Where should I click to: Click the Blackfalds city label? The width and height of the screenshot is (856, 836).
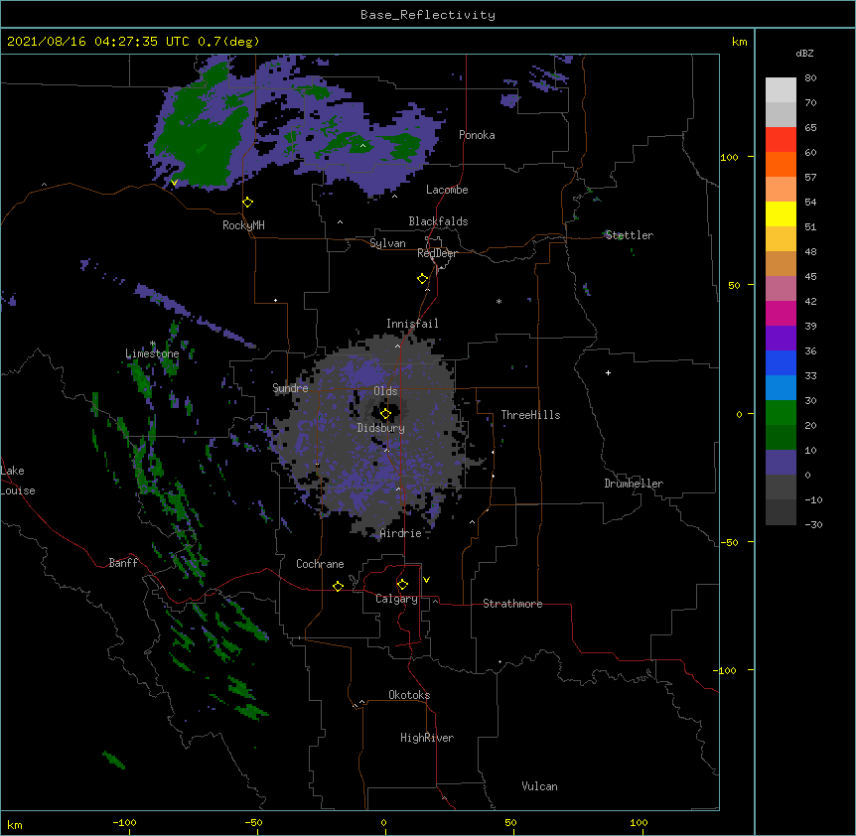[x=438, y=221]
